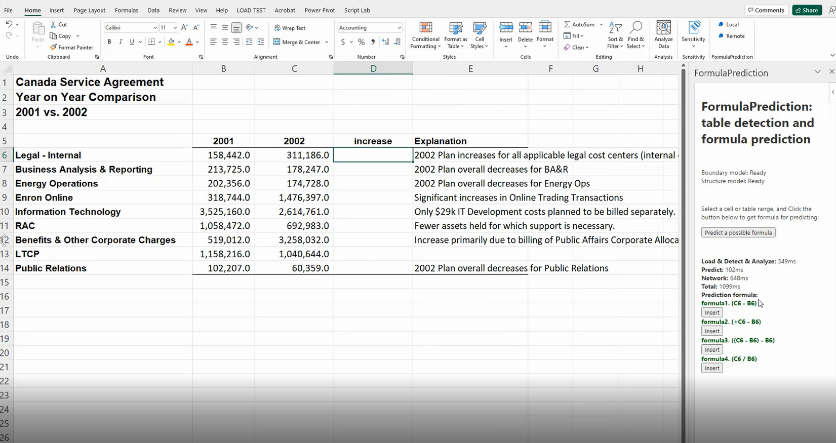Align text to the left

click(x=213, y=42)
